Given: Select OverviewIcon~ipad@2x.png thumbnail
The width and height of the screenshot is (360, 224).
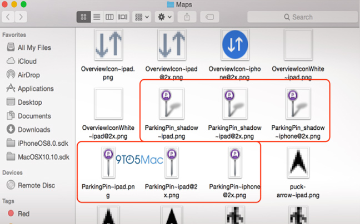Looking at the screenshot, I should click(x=172, y=45).
